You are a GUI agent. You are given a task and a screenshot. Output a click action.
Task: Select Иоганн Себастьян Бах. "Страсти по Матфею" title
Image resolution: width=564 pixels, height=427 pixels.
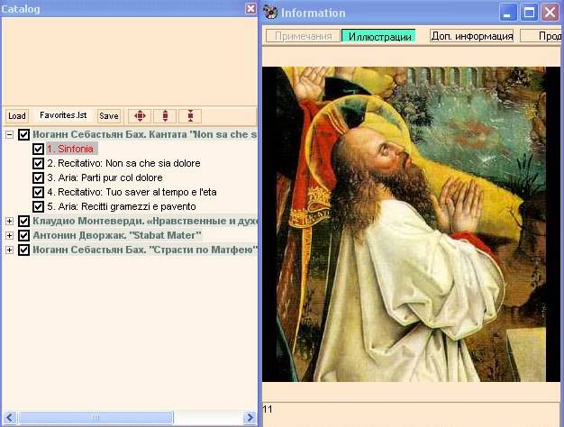(x=145, y=250)
